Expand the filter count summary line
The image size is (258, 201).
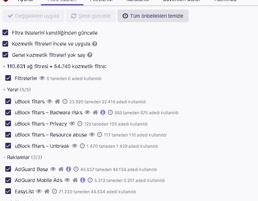pyautogui.click(x=4, y=67)
